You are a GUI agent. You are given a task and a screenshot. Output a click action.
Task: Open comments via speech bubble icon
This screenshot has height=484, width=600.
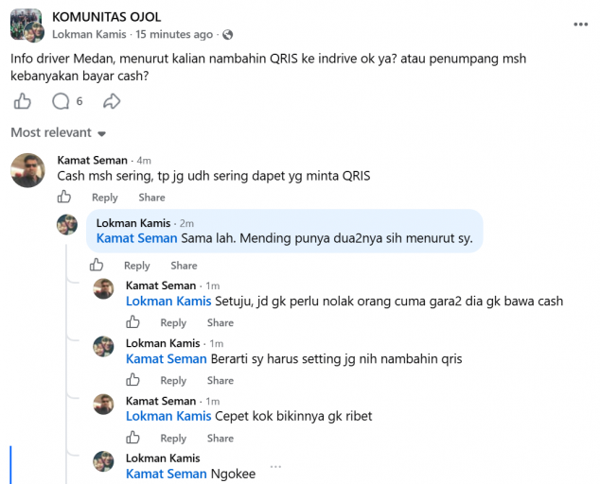(x=61, y=101)
